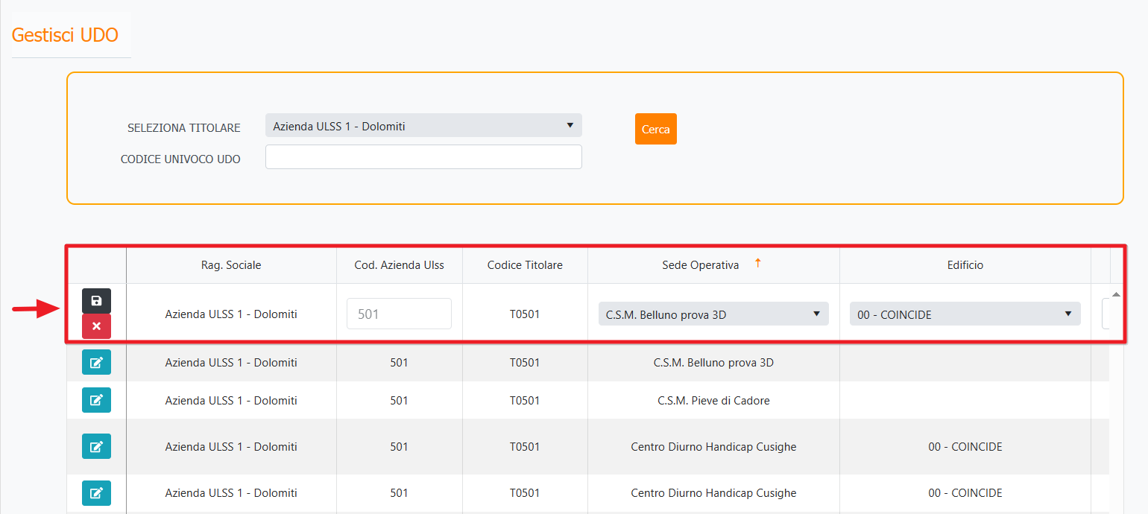This screenshot has height=514, width=1148.
Task: Save the row being edited with floppy icon
Action: click(96, 301)
